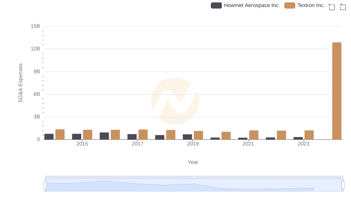Click the y-axis label 12B

click(36, 49)
